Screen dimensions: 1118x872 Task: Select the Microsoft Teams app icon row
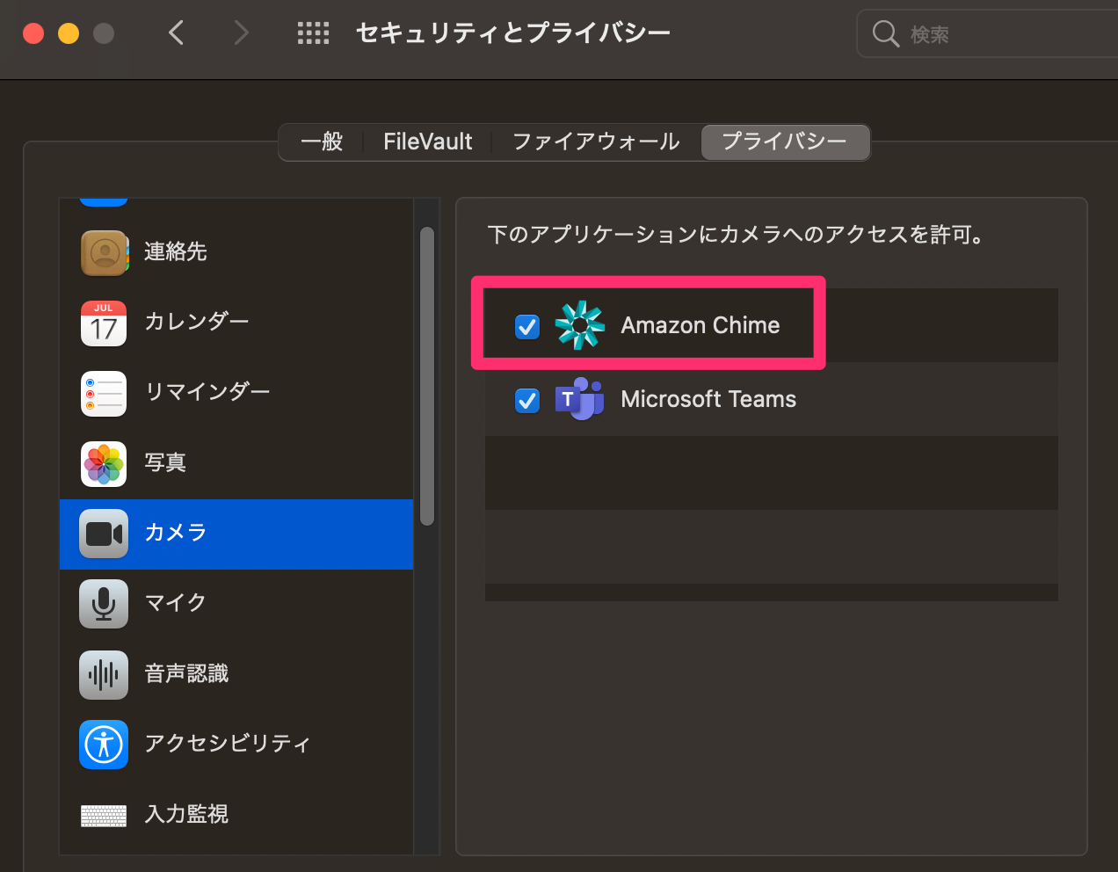(x=772, y=400)
